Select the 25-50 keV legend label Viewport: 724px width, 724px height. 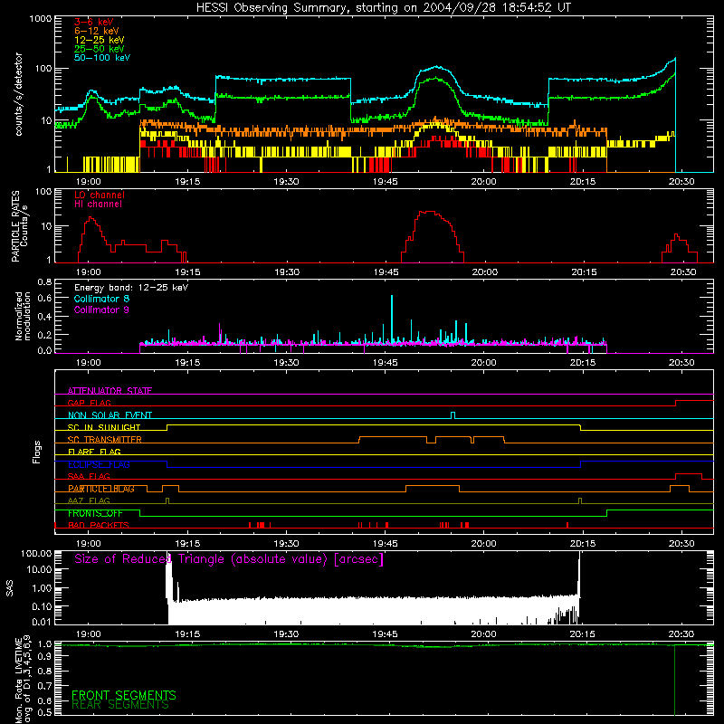point(100,49)
